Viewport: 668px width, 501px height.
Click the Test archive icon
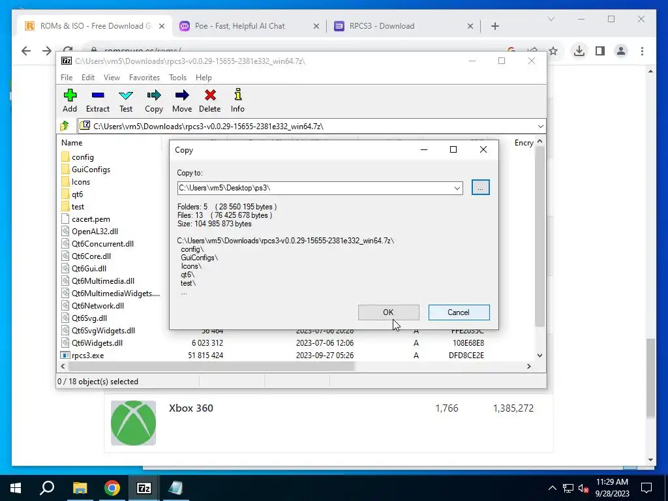tap(126, 95)
